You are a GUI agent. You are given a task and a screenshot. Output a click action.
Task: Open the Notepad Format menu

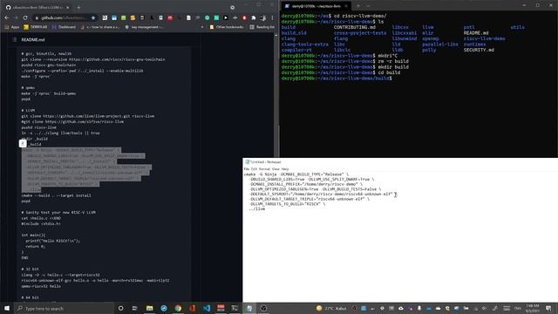pos(264,169)
